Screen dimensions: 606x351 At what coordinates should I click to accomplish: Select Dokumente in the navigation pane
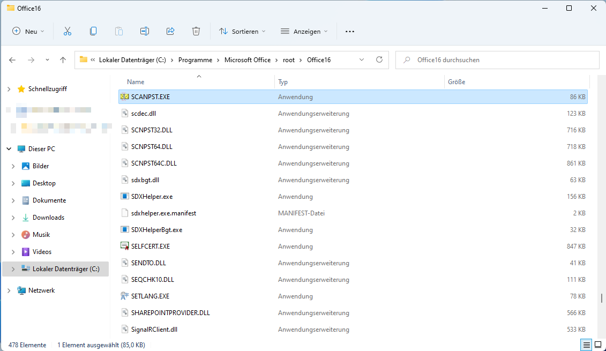[x=49, y=200]
